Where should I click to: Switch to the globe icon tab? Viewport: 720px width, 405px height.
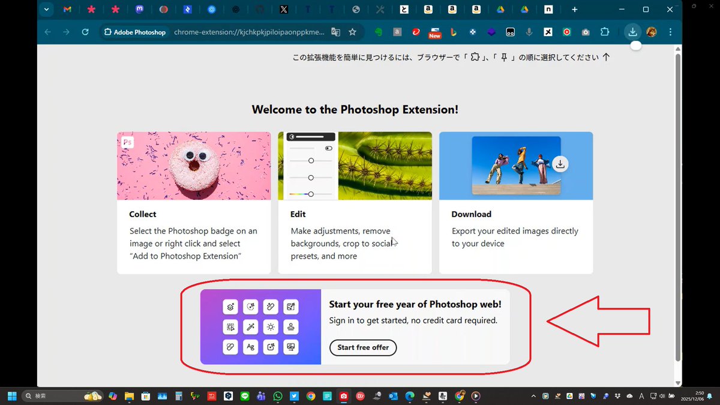click(x=356, y=10)
